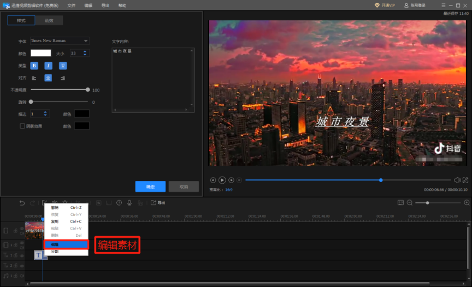Click in the 文字内容 text area
Viewport: 472px width, 287px height.
pyautogui.click(x=153, y=80)
